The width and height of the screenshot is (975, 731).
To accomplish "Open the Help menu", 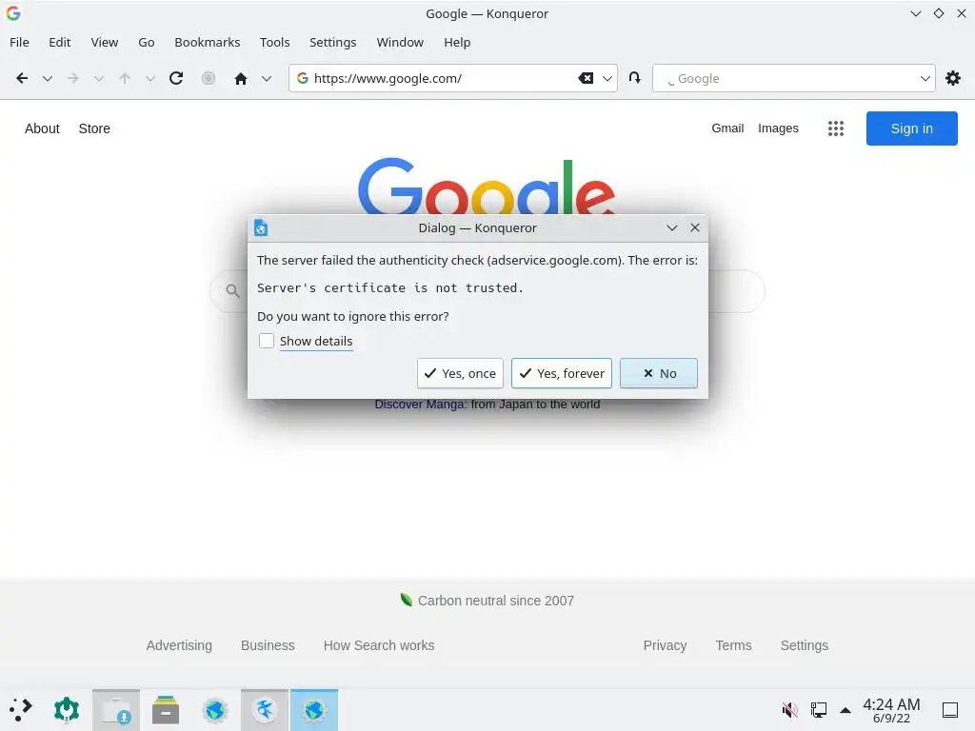I will (x=457, y=42).
